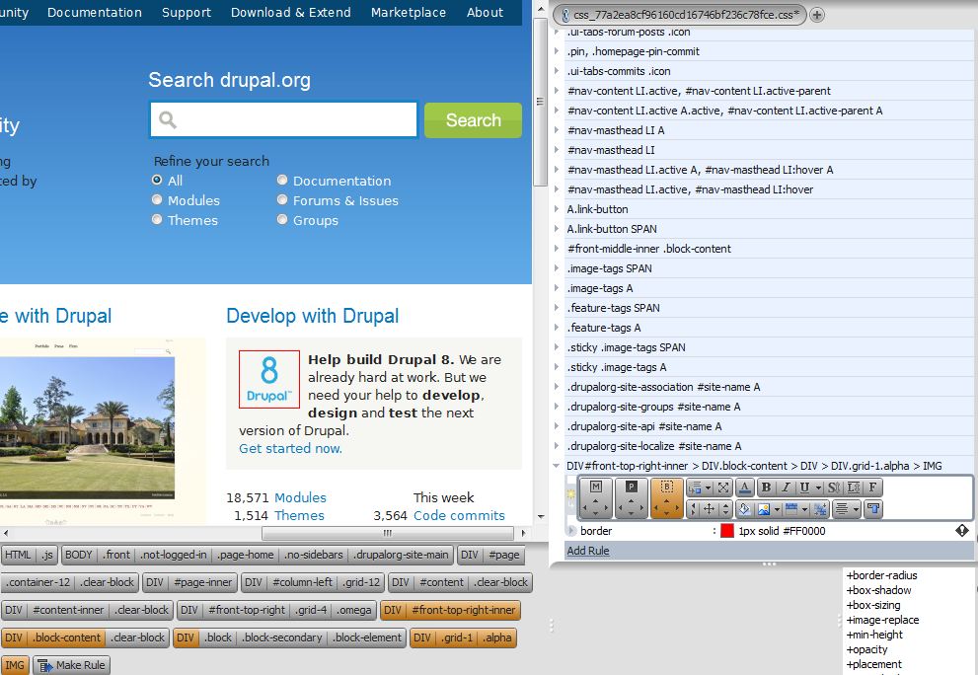The width and height of the screenshot is (978, 675).
Task: Click the red border color swatch
Action: click(727, 531)
